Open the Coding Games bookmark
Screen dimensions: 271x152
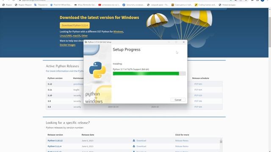[x=205, y=5]
